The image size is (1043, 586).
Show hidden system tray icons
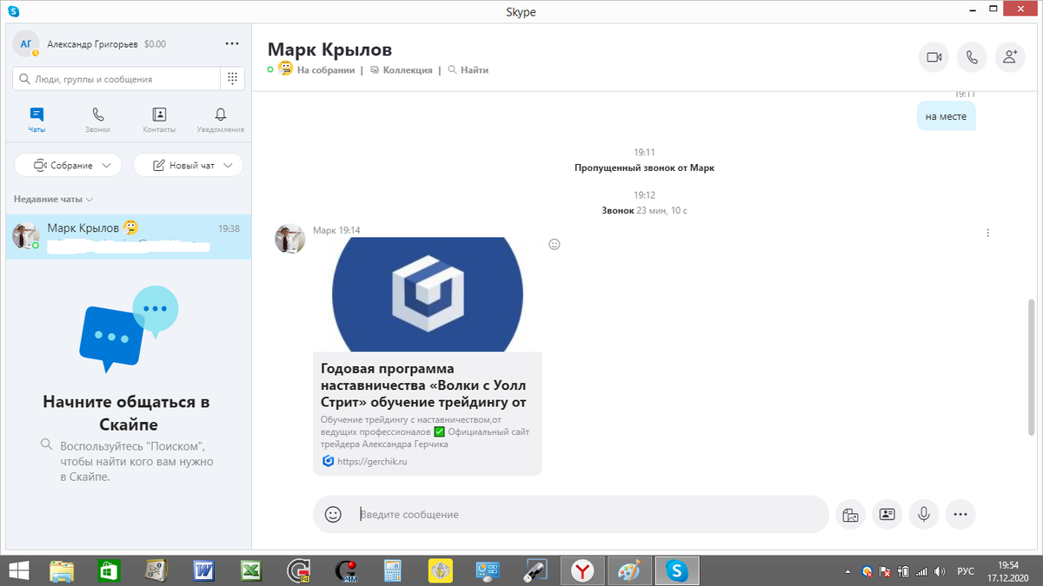pos(848,571)
